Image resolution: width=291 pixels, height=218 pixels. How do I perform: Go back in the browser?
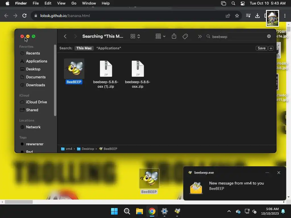click(x=6, y=16)
